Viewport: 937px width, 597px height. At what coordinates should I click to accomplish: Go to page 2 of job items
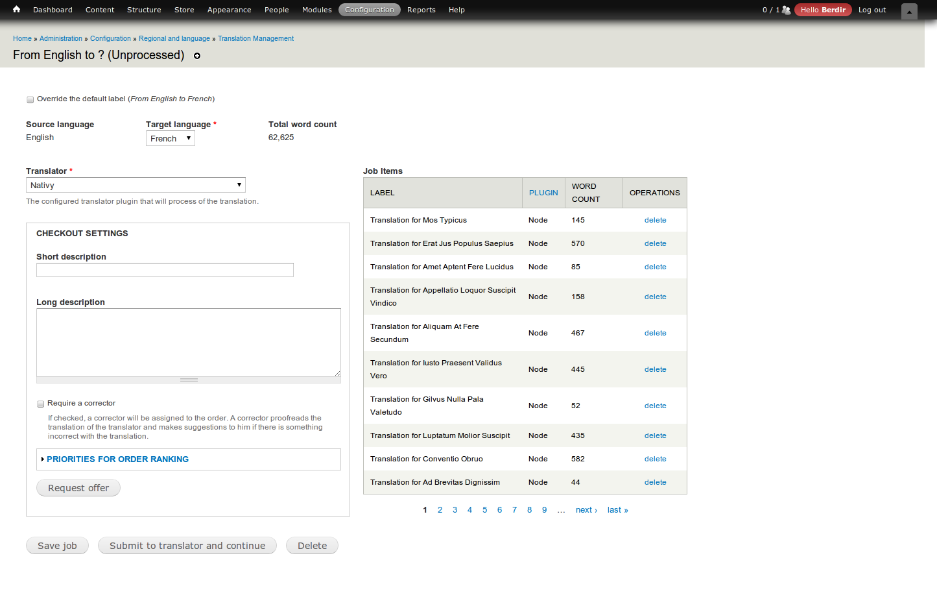tap(440, 509)
